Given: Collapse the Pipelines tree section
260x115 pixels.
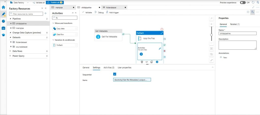Looking at the screenshot, I should tap(10, 19).
